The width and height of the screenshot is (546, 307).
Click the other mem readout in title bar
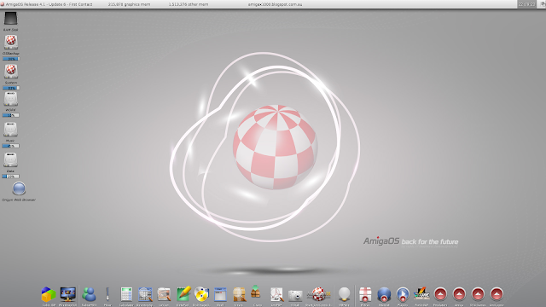click(189, 4)
